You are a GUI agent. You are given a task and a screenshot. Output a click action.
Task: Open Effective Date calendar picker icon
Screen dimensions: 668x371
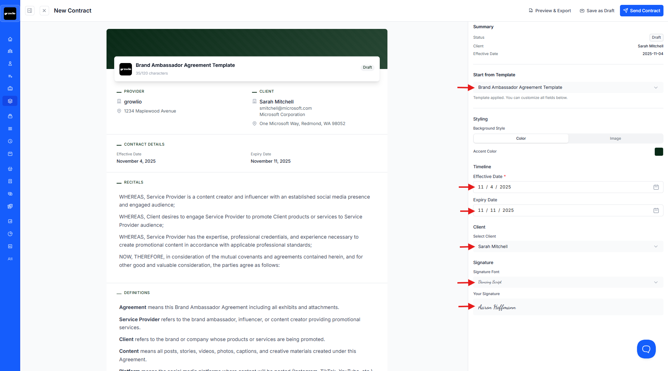[x=656, y=187]
